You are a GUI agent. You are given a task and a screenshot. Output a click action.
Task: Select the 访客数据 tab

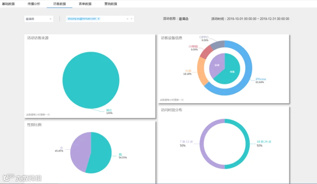tap(60, 4)
